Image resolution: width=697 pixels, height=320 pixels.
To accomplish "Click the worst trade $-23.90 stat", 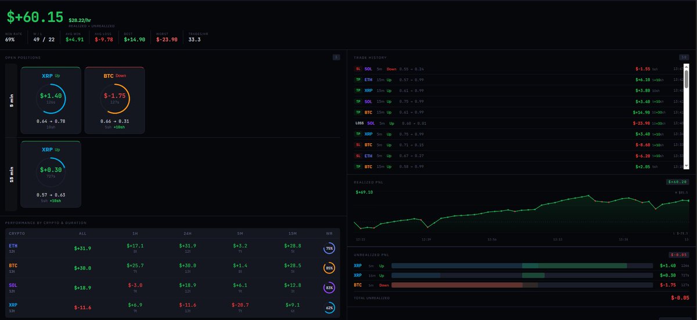I will pos(166,40).
